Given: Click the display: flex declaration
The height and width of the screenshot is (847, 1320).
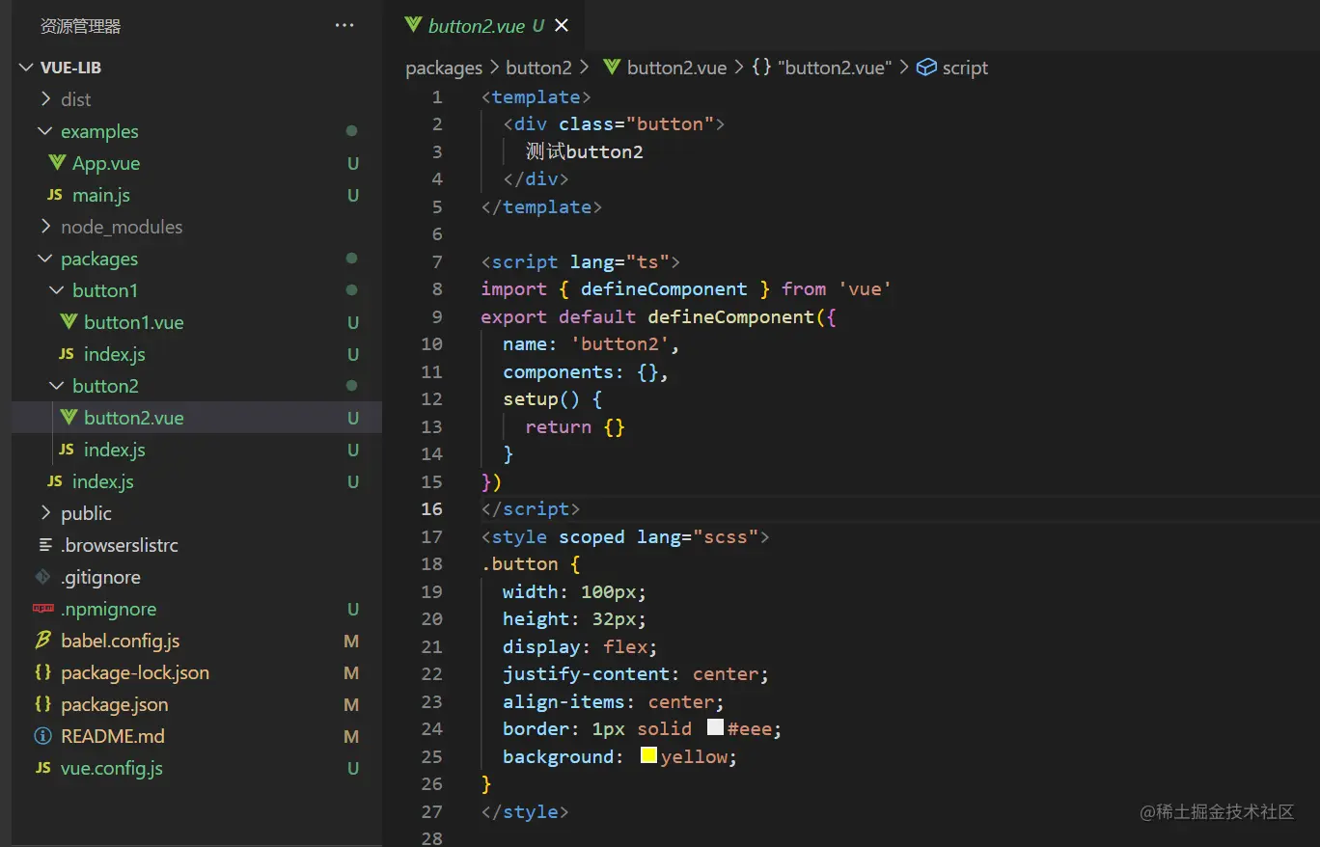Looking at the screenshot, I should pos(580,646).
